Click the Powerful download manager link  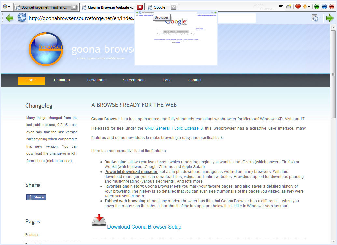[x=131, y=172]
